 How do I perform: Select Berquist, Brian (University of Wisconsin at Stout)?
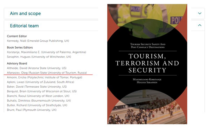click(x=42, y=91)
